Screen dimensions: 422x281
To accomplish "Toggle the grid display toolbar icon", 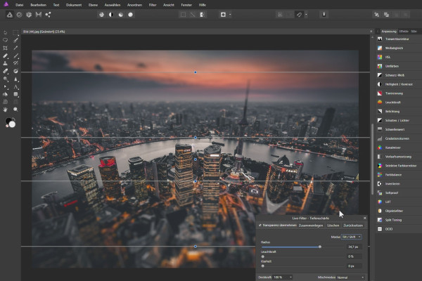I will (280, 15).
